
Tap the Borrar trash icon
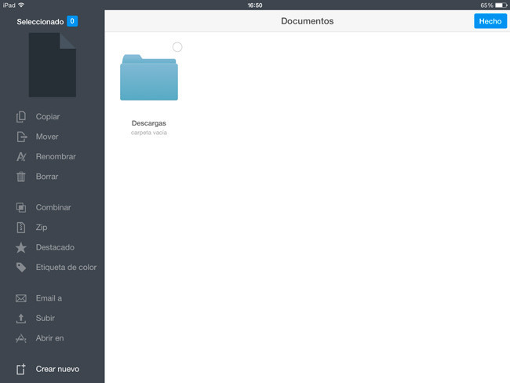[x=21, y=177]
